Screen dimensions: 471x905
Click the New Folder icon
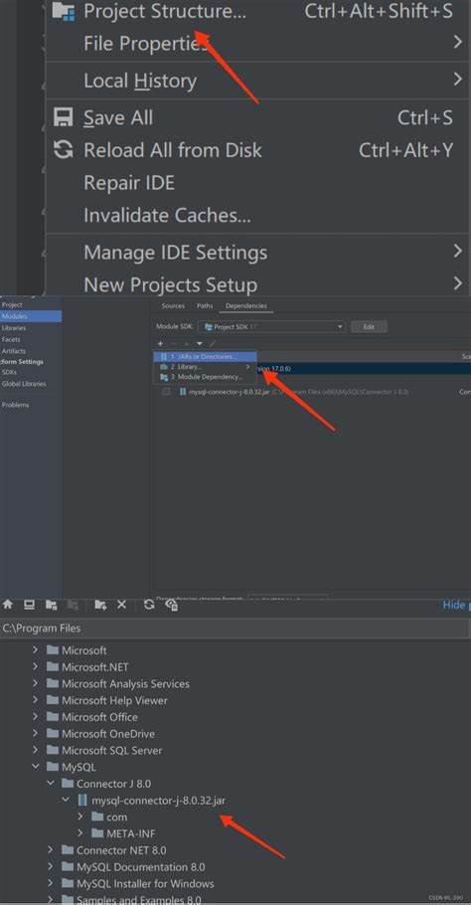101,605
